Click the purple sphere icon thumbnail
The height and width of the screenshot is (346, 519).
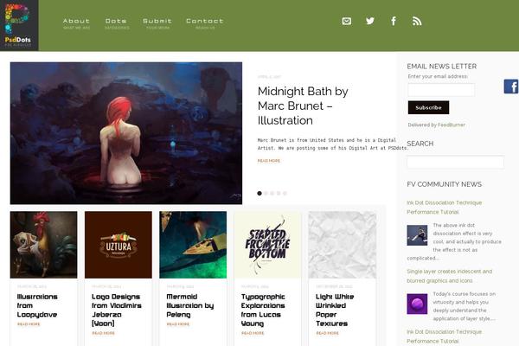click(x=417, y=304)
